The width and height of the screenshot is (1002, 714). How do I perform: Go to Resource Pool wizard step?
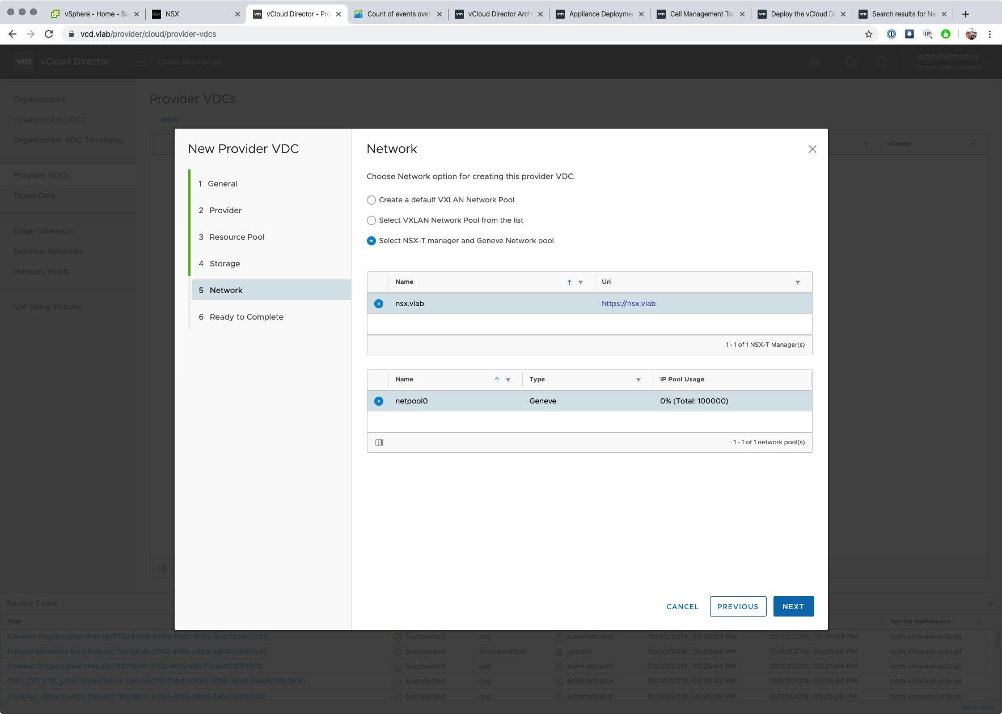click(236, 237)
